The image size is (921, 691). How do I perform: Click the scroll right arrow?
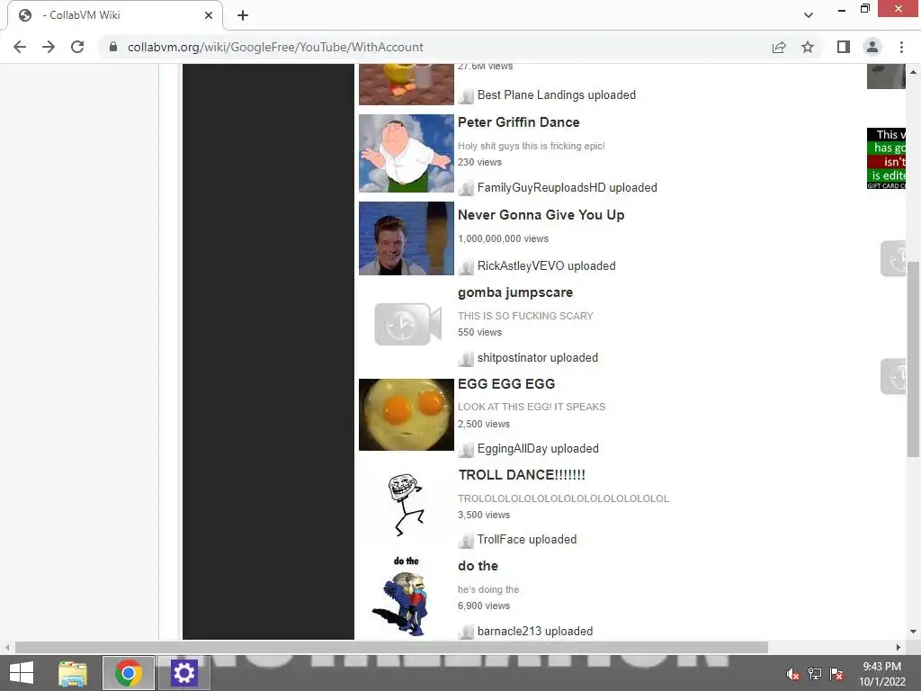(x=899, y=647)
